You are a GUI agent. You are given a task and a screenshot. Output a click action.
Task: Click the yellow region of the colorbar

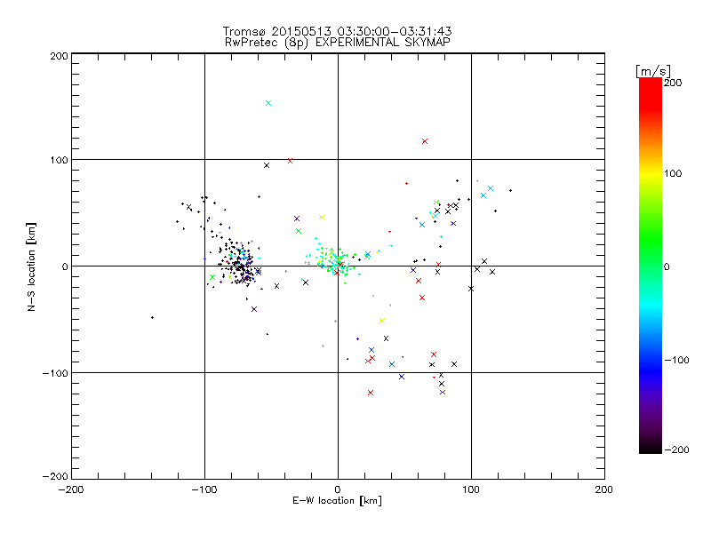coord(651,173)
